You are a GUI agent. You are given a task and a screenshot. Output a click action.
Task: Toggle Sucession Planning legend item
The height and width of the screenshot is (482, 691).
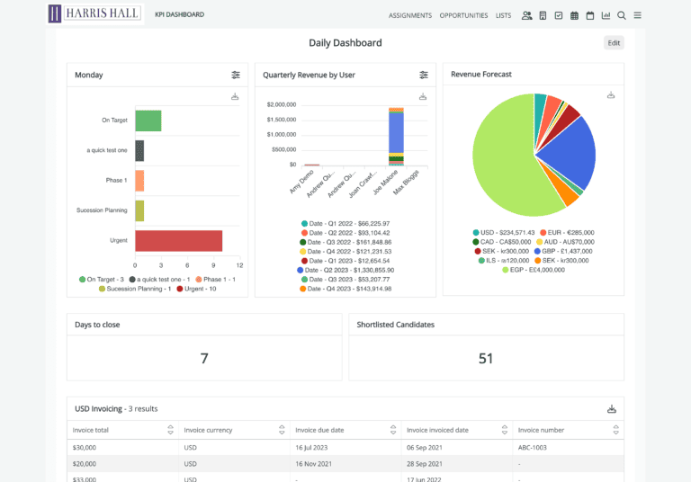point(135,289)
